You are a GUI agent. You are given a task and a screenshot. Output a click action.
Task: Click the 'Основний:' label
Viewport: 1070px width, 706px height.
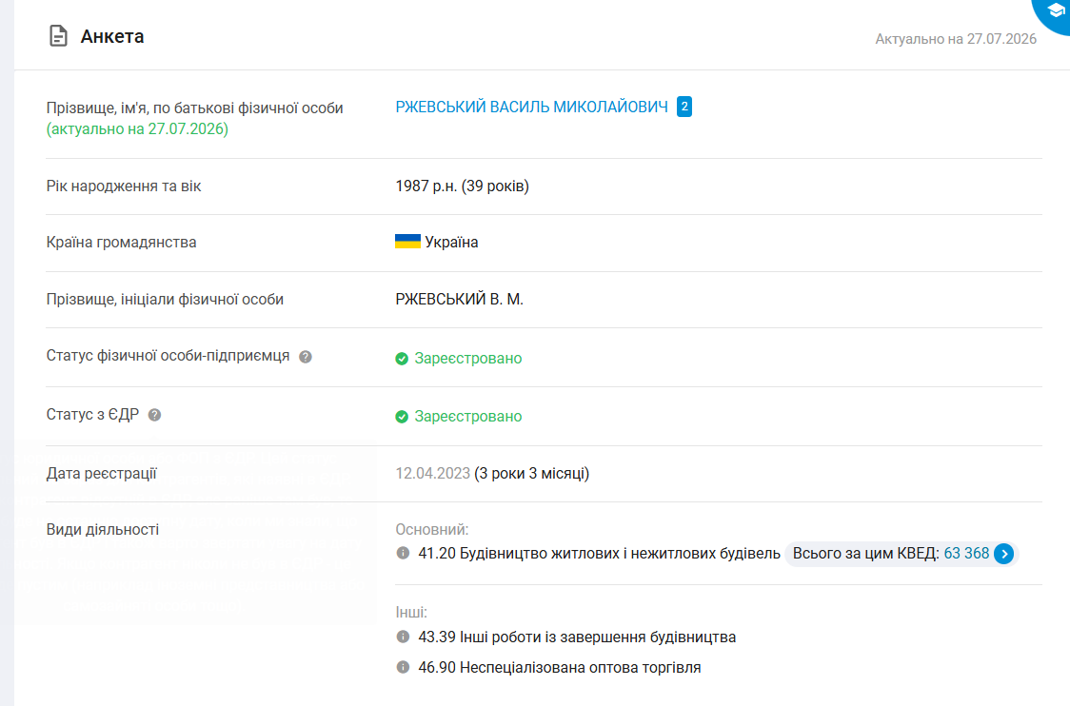432,529
